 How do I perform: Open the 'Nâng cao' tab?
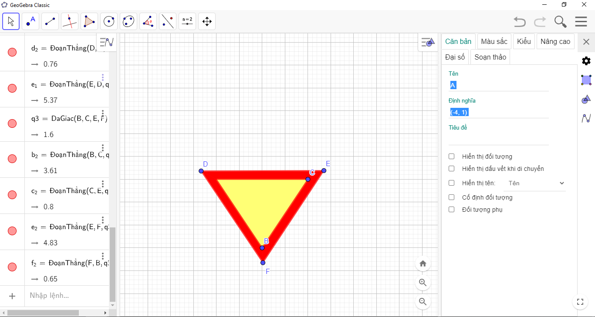coord(555,42)
